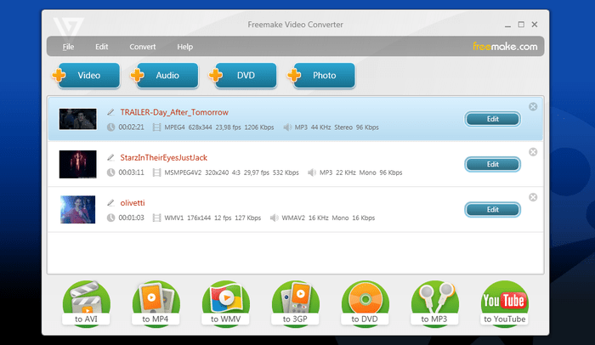Viewport: 595px width, 345px height.
Task: Minimize the Freemake Video Converter window
Action: pyautogui.click(x=507, y=25)
